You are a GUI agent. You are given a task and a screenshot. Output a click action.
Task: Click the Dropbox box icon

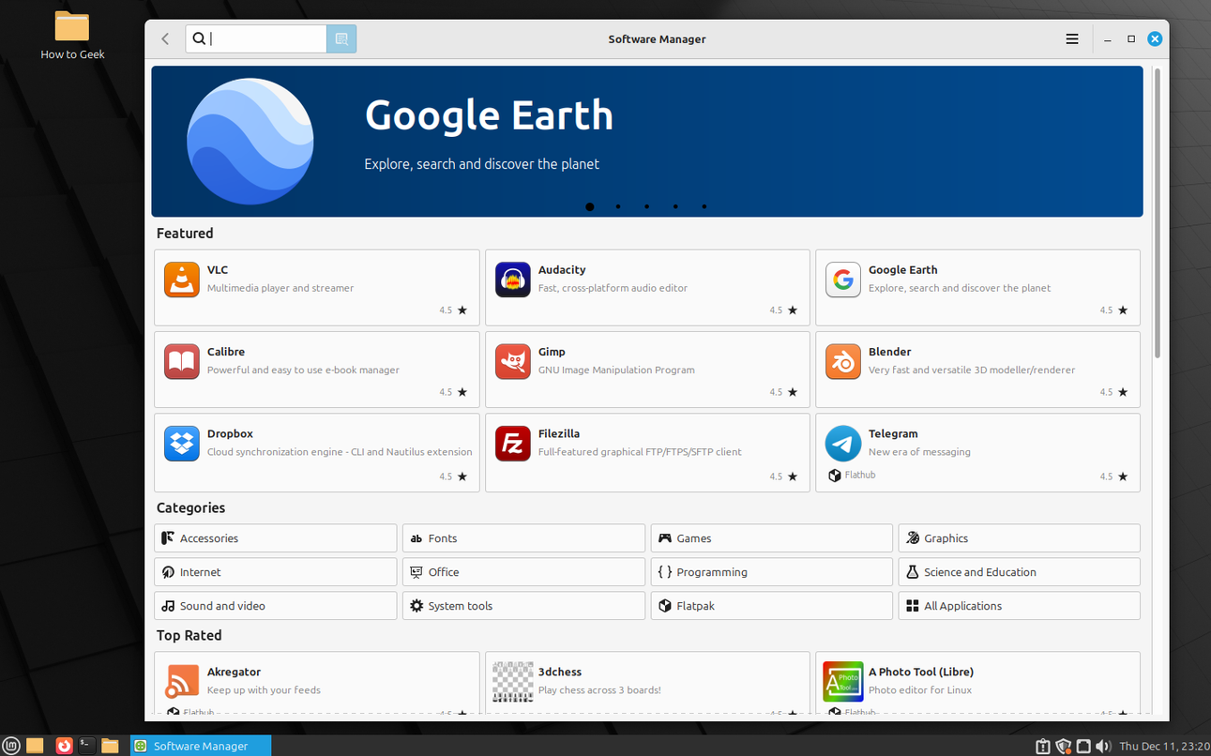click(182, 444)
